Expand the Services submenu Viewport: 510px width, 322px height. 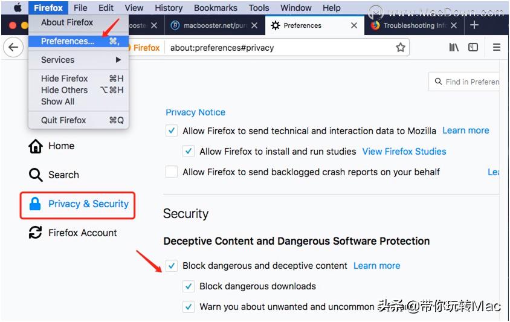point(79,60)
